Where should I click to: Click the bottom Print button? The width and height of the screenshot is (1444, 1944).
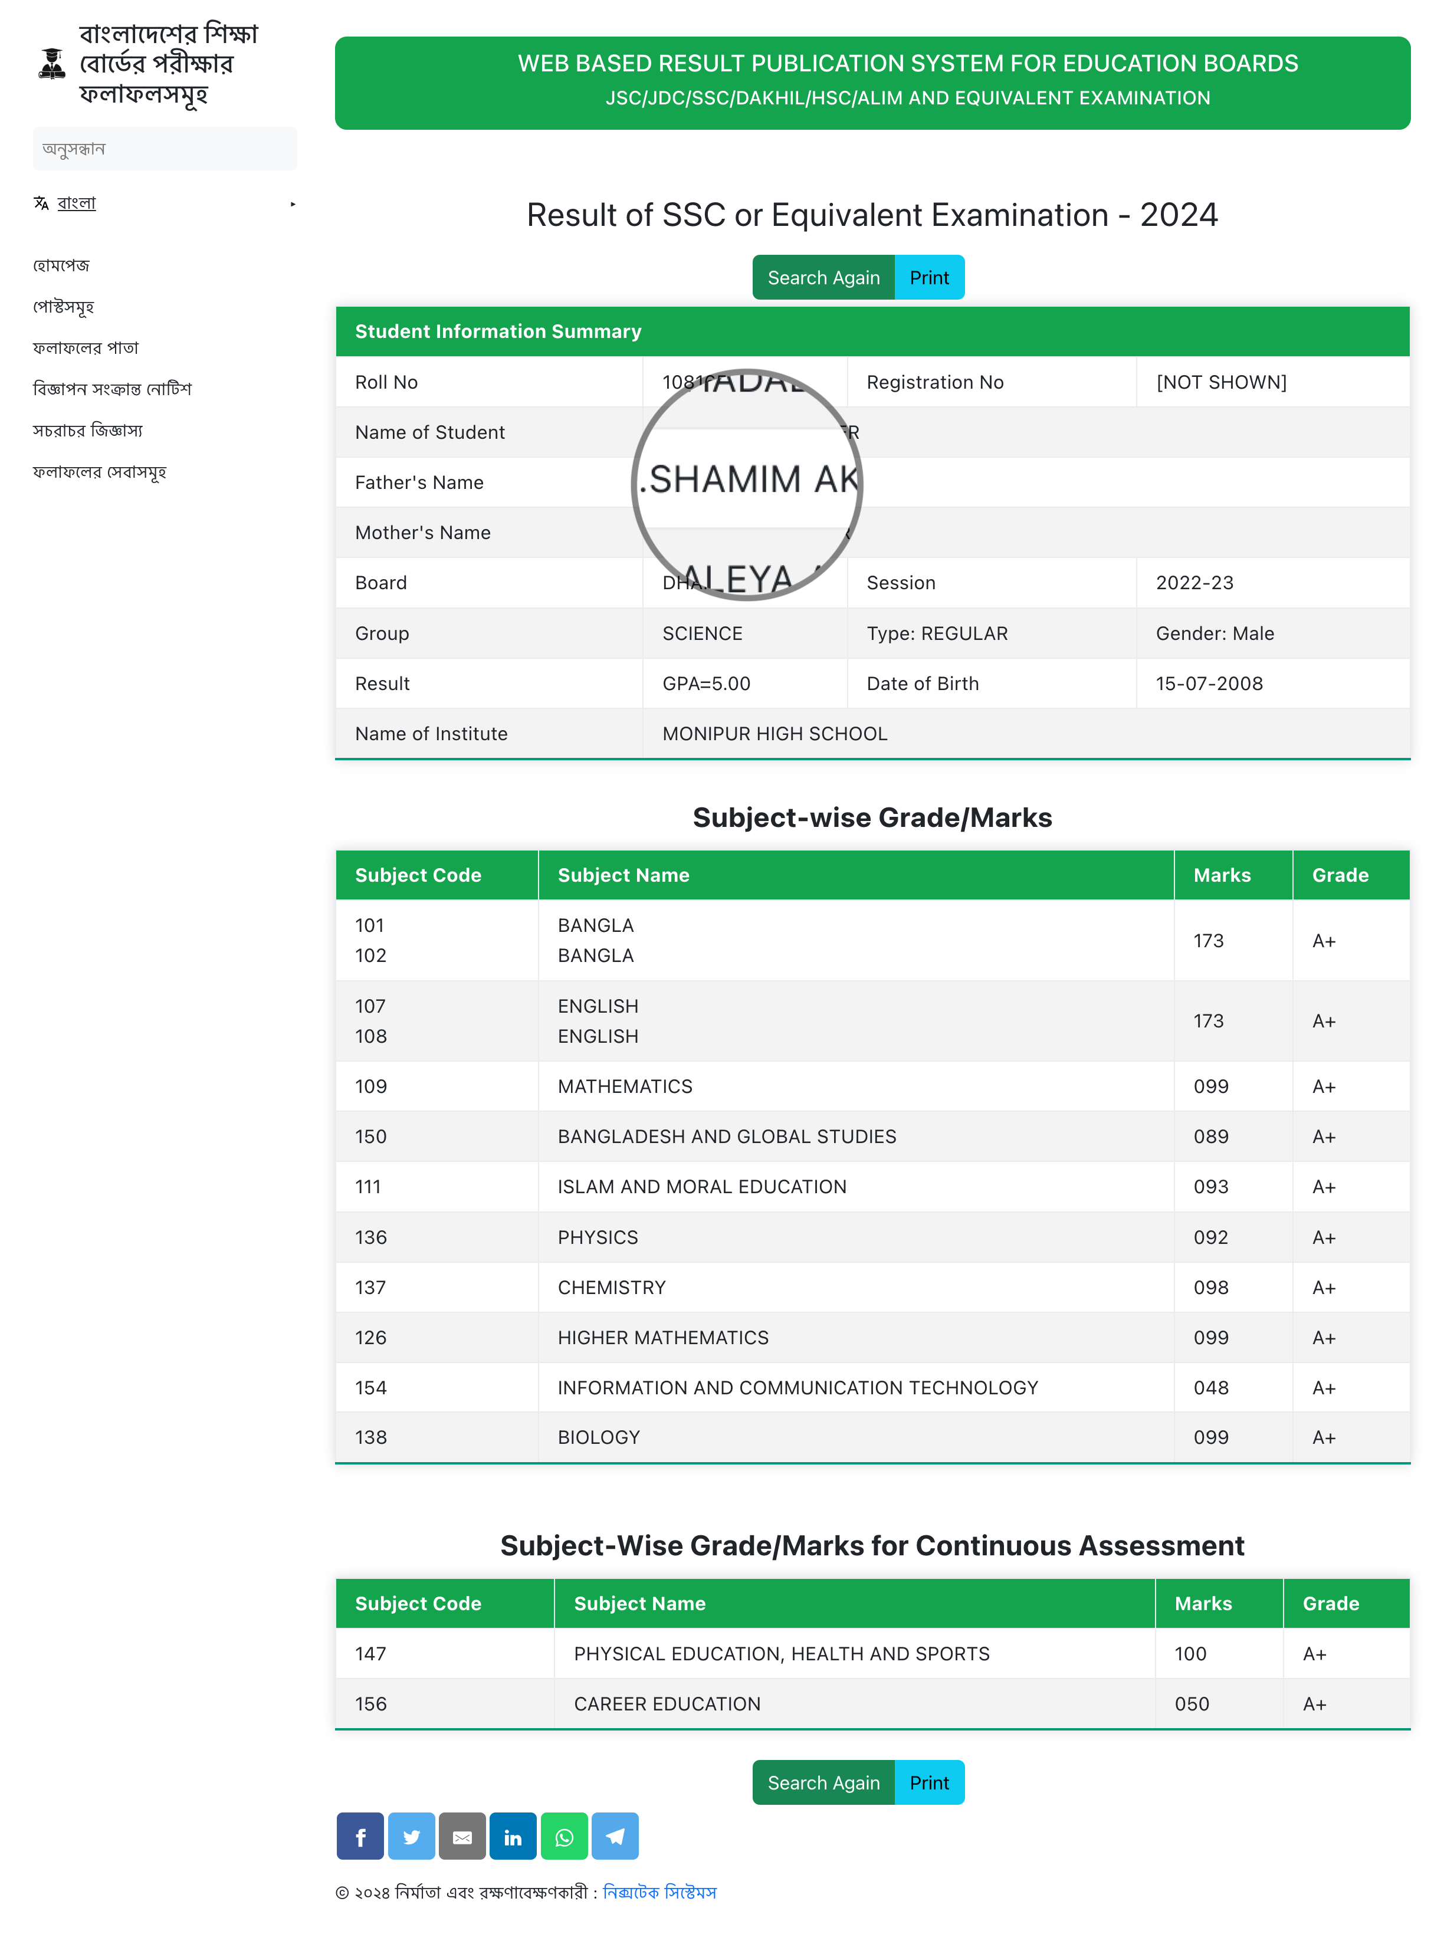929,1782
